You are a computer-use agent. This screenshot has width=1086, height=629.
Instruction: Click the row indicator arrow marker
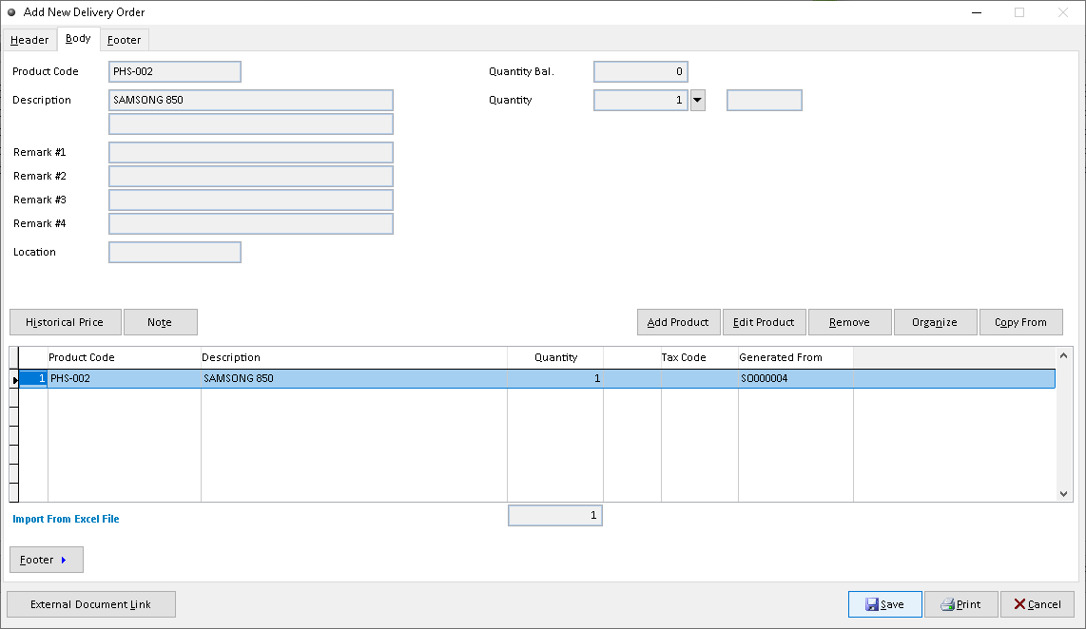(x=14, y=379)
